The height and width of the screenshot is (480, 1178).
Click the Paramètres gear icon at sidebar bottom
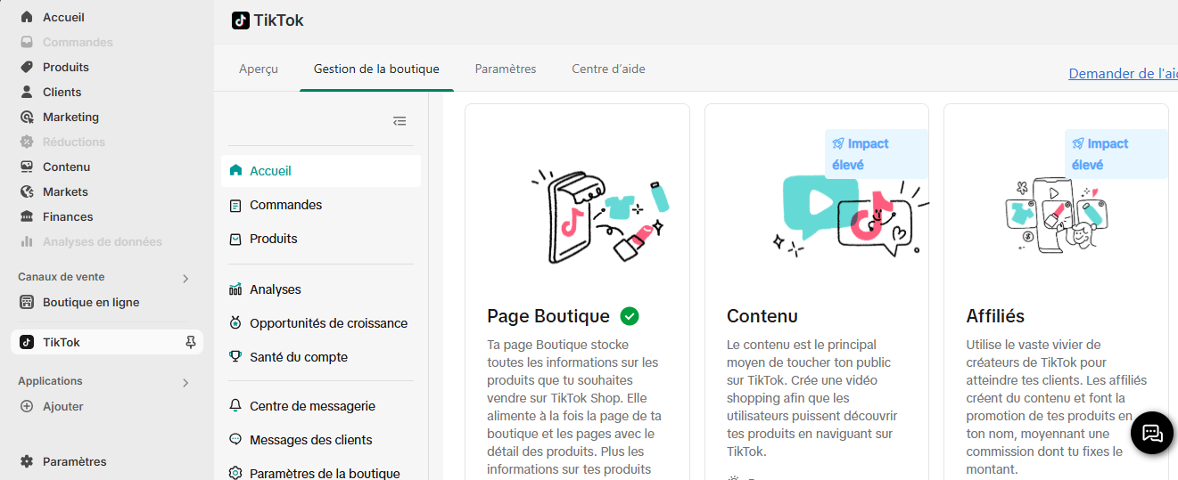(27, 461)
